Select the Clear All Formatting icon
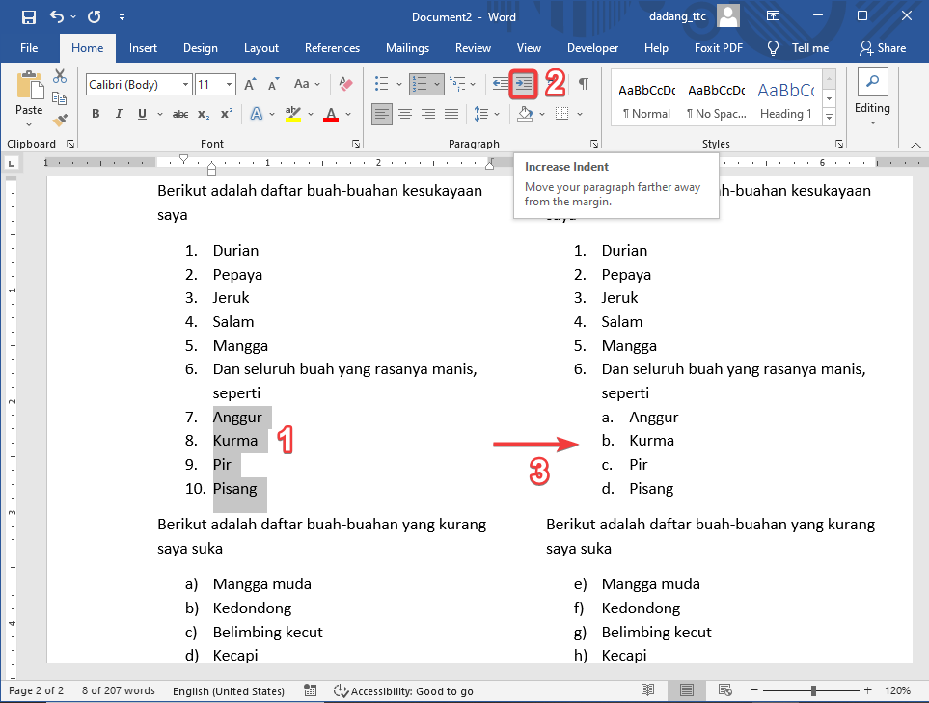 345,85
